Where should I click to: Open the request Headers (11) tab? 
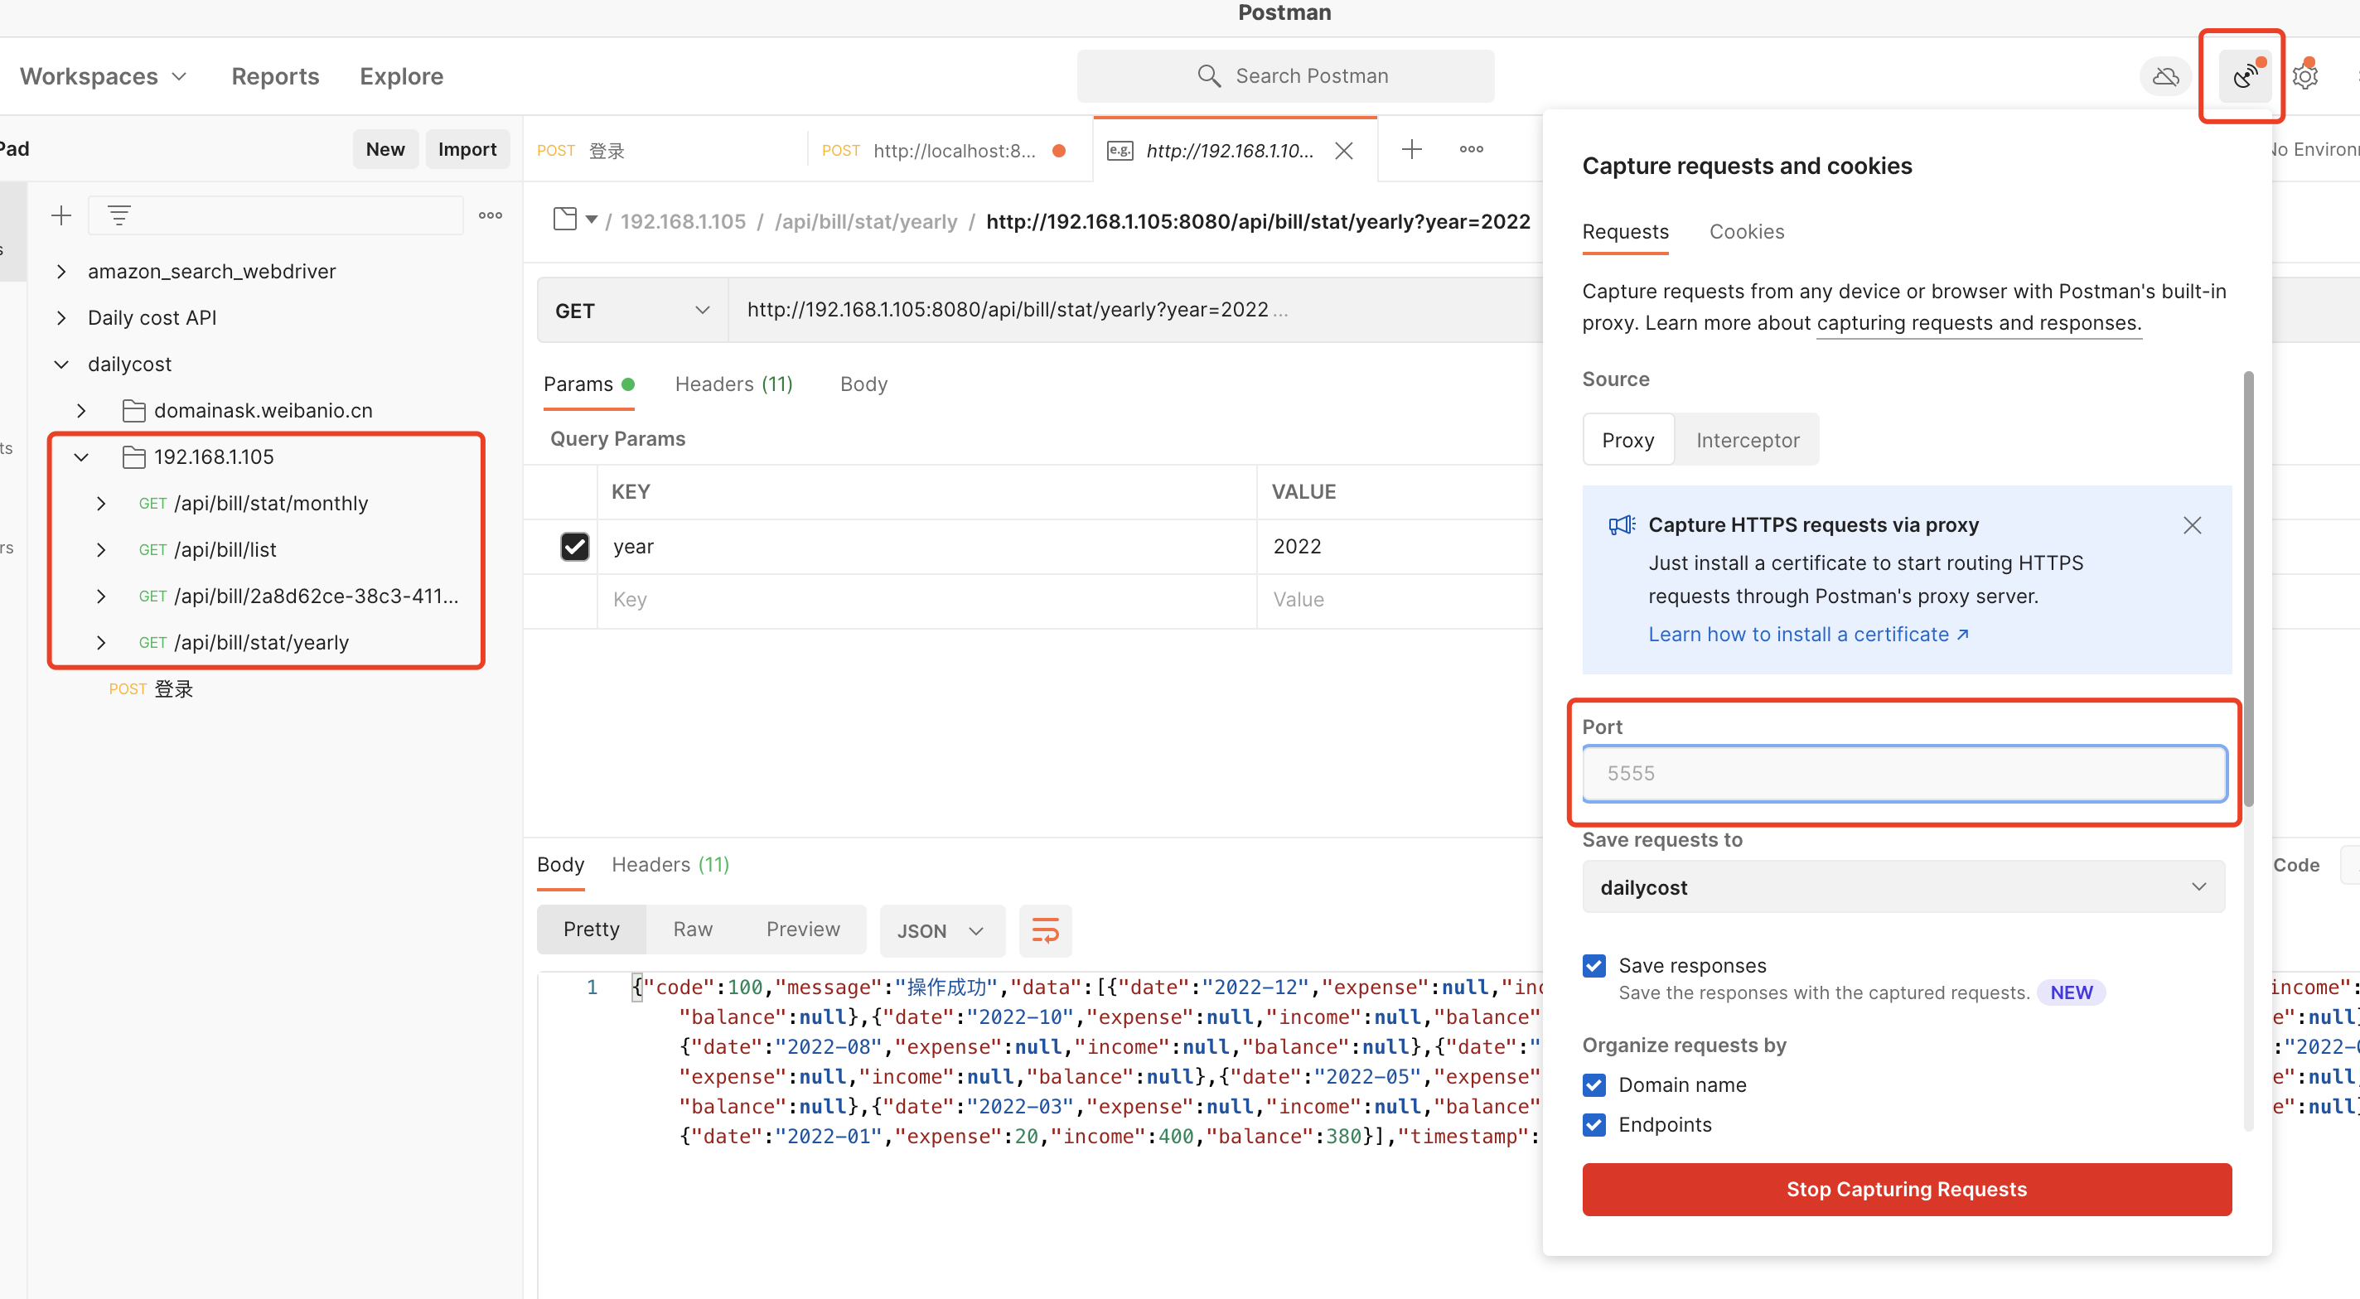pyautogui.click(x=734, y=384)
